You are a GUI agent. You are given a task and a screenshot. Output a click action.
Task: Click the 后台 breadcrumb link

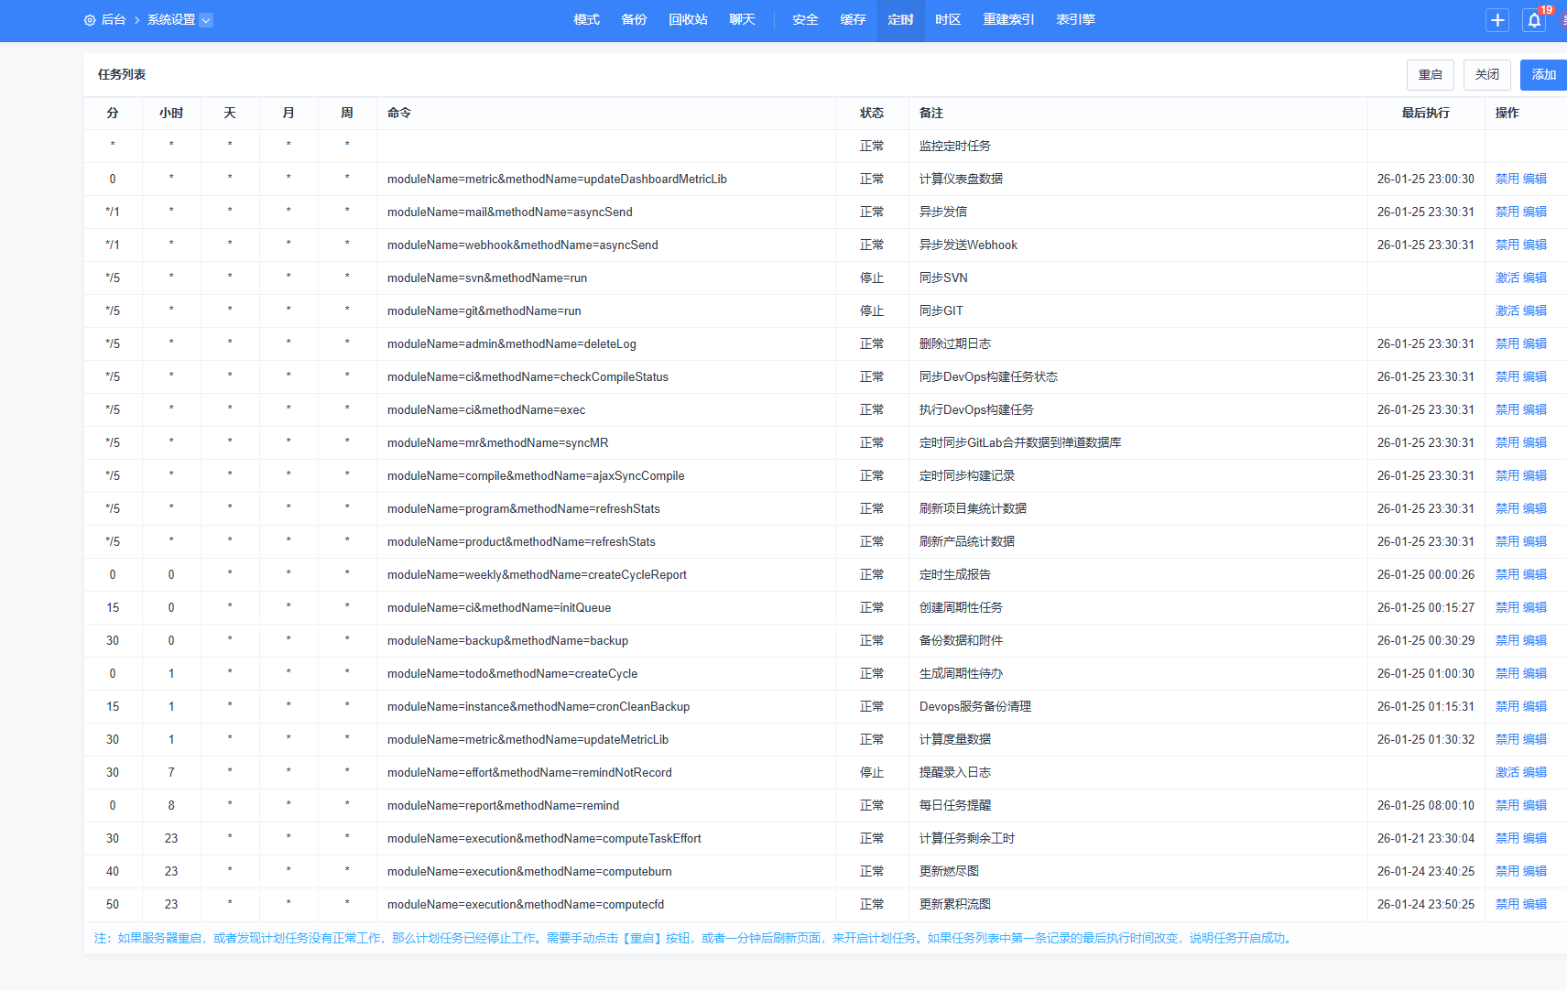tap(114, 20)
